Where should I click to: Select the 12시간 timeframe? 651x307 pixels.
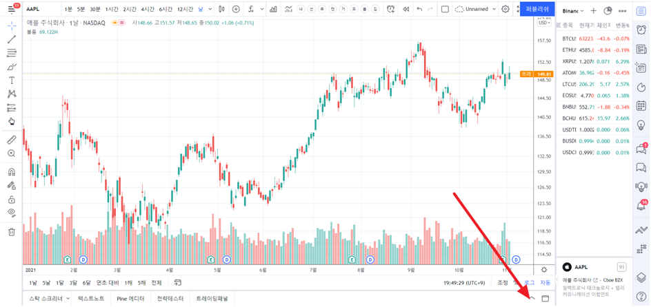click(186, 9)
